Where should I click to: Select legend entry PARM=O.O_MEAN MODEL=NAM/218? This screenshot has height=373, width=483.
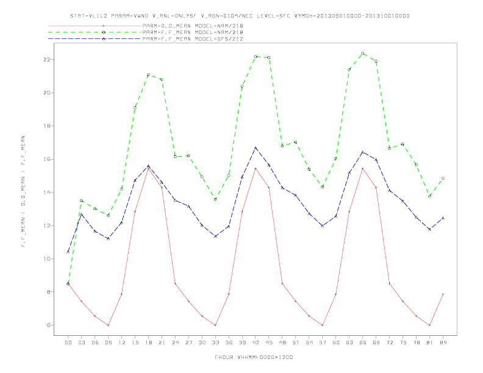coord(193,26)
